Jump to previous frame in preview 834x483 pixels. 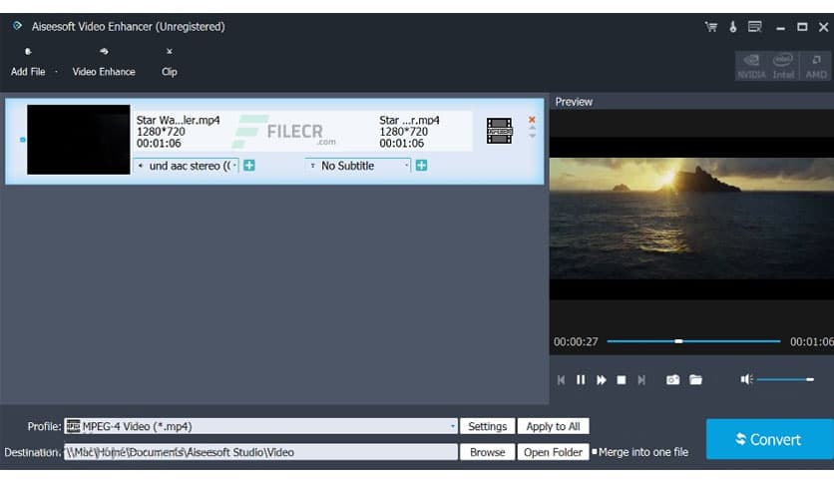click(561, 380)
